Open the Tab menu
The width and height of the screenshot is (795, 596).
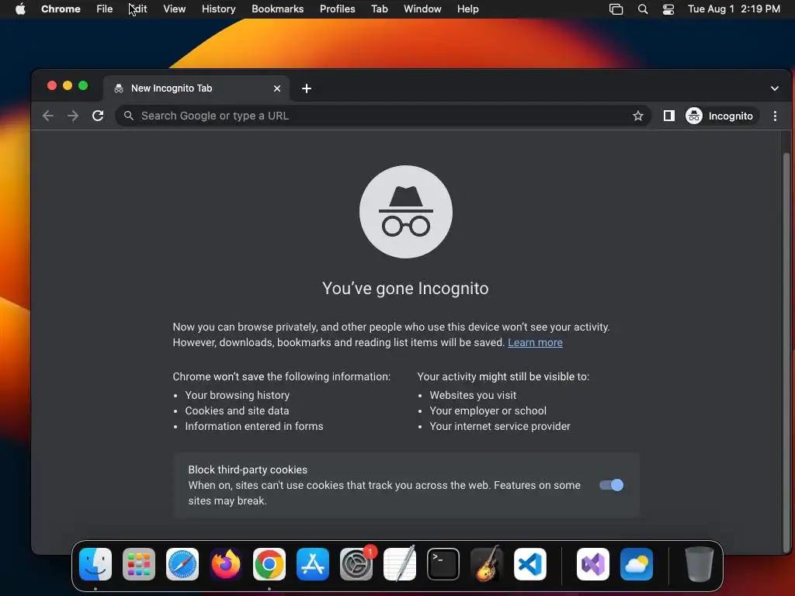point(379,9)
